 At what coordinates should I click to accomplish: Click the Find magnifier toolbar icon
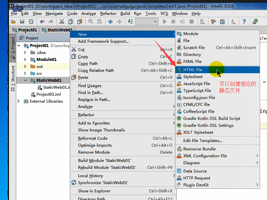(91, 22)
